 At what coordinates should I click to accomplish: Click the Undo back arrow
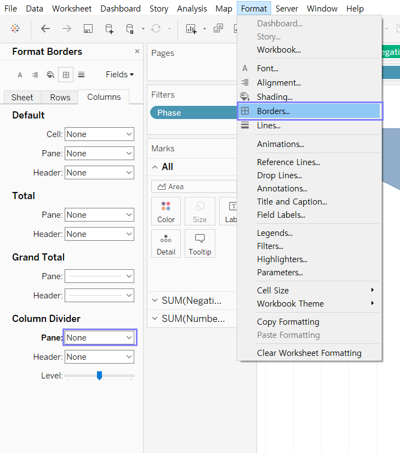point(45,29)
